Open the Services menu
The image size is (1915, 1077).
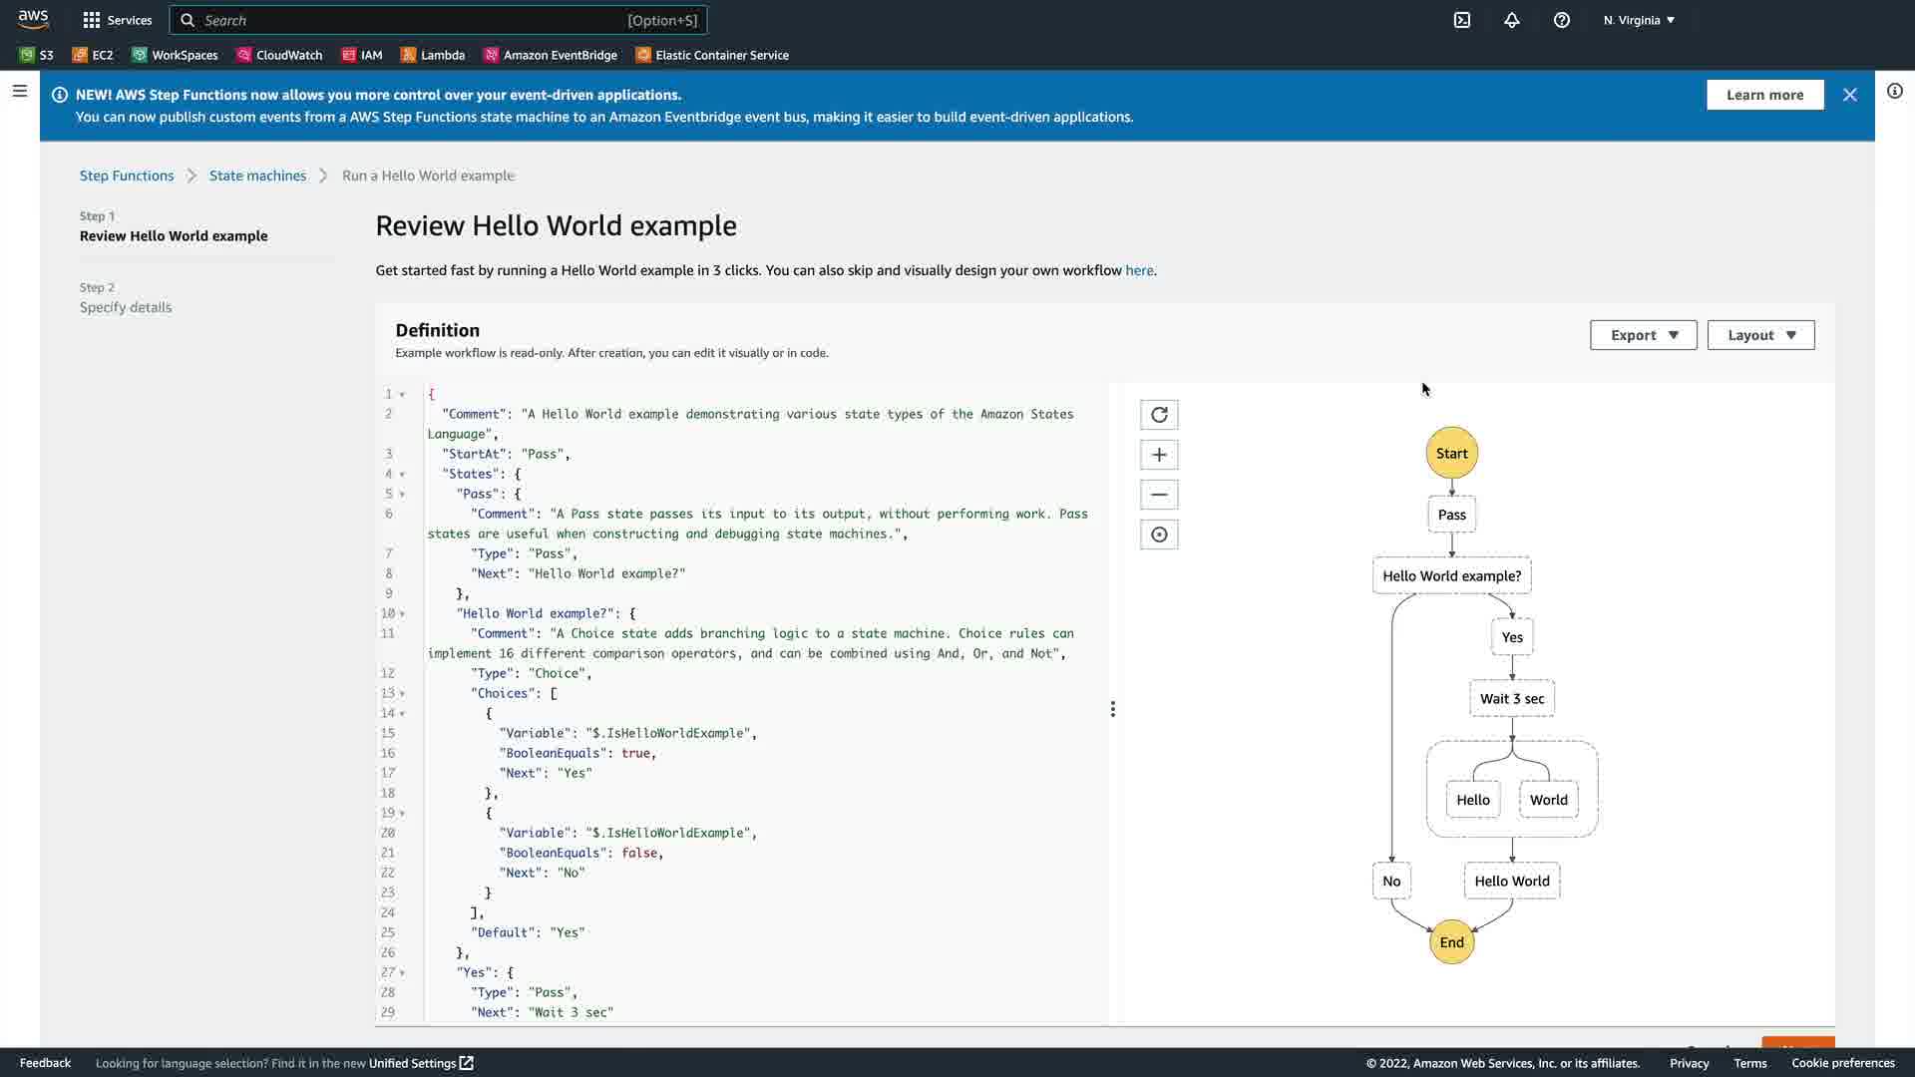(x=118, y=20)
